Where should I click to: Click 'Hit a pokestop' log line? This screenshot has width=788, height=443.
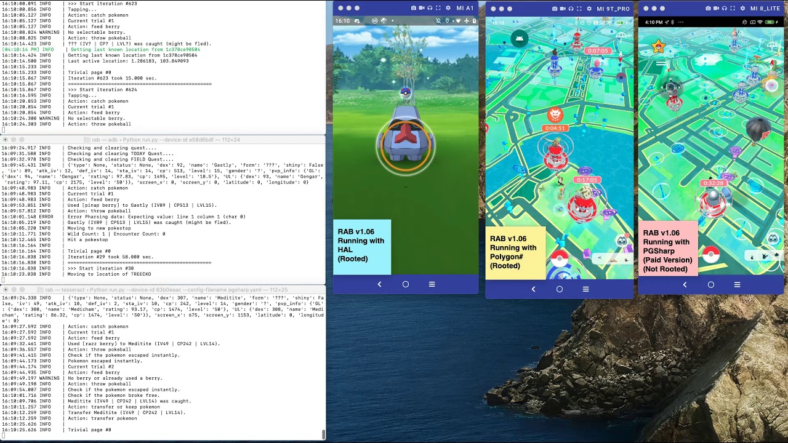coord(87,239)
